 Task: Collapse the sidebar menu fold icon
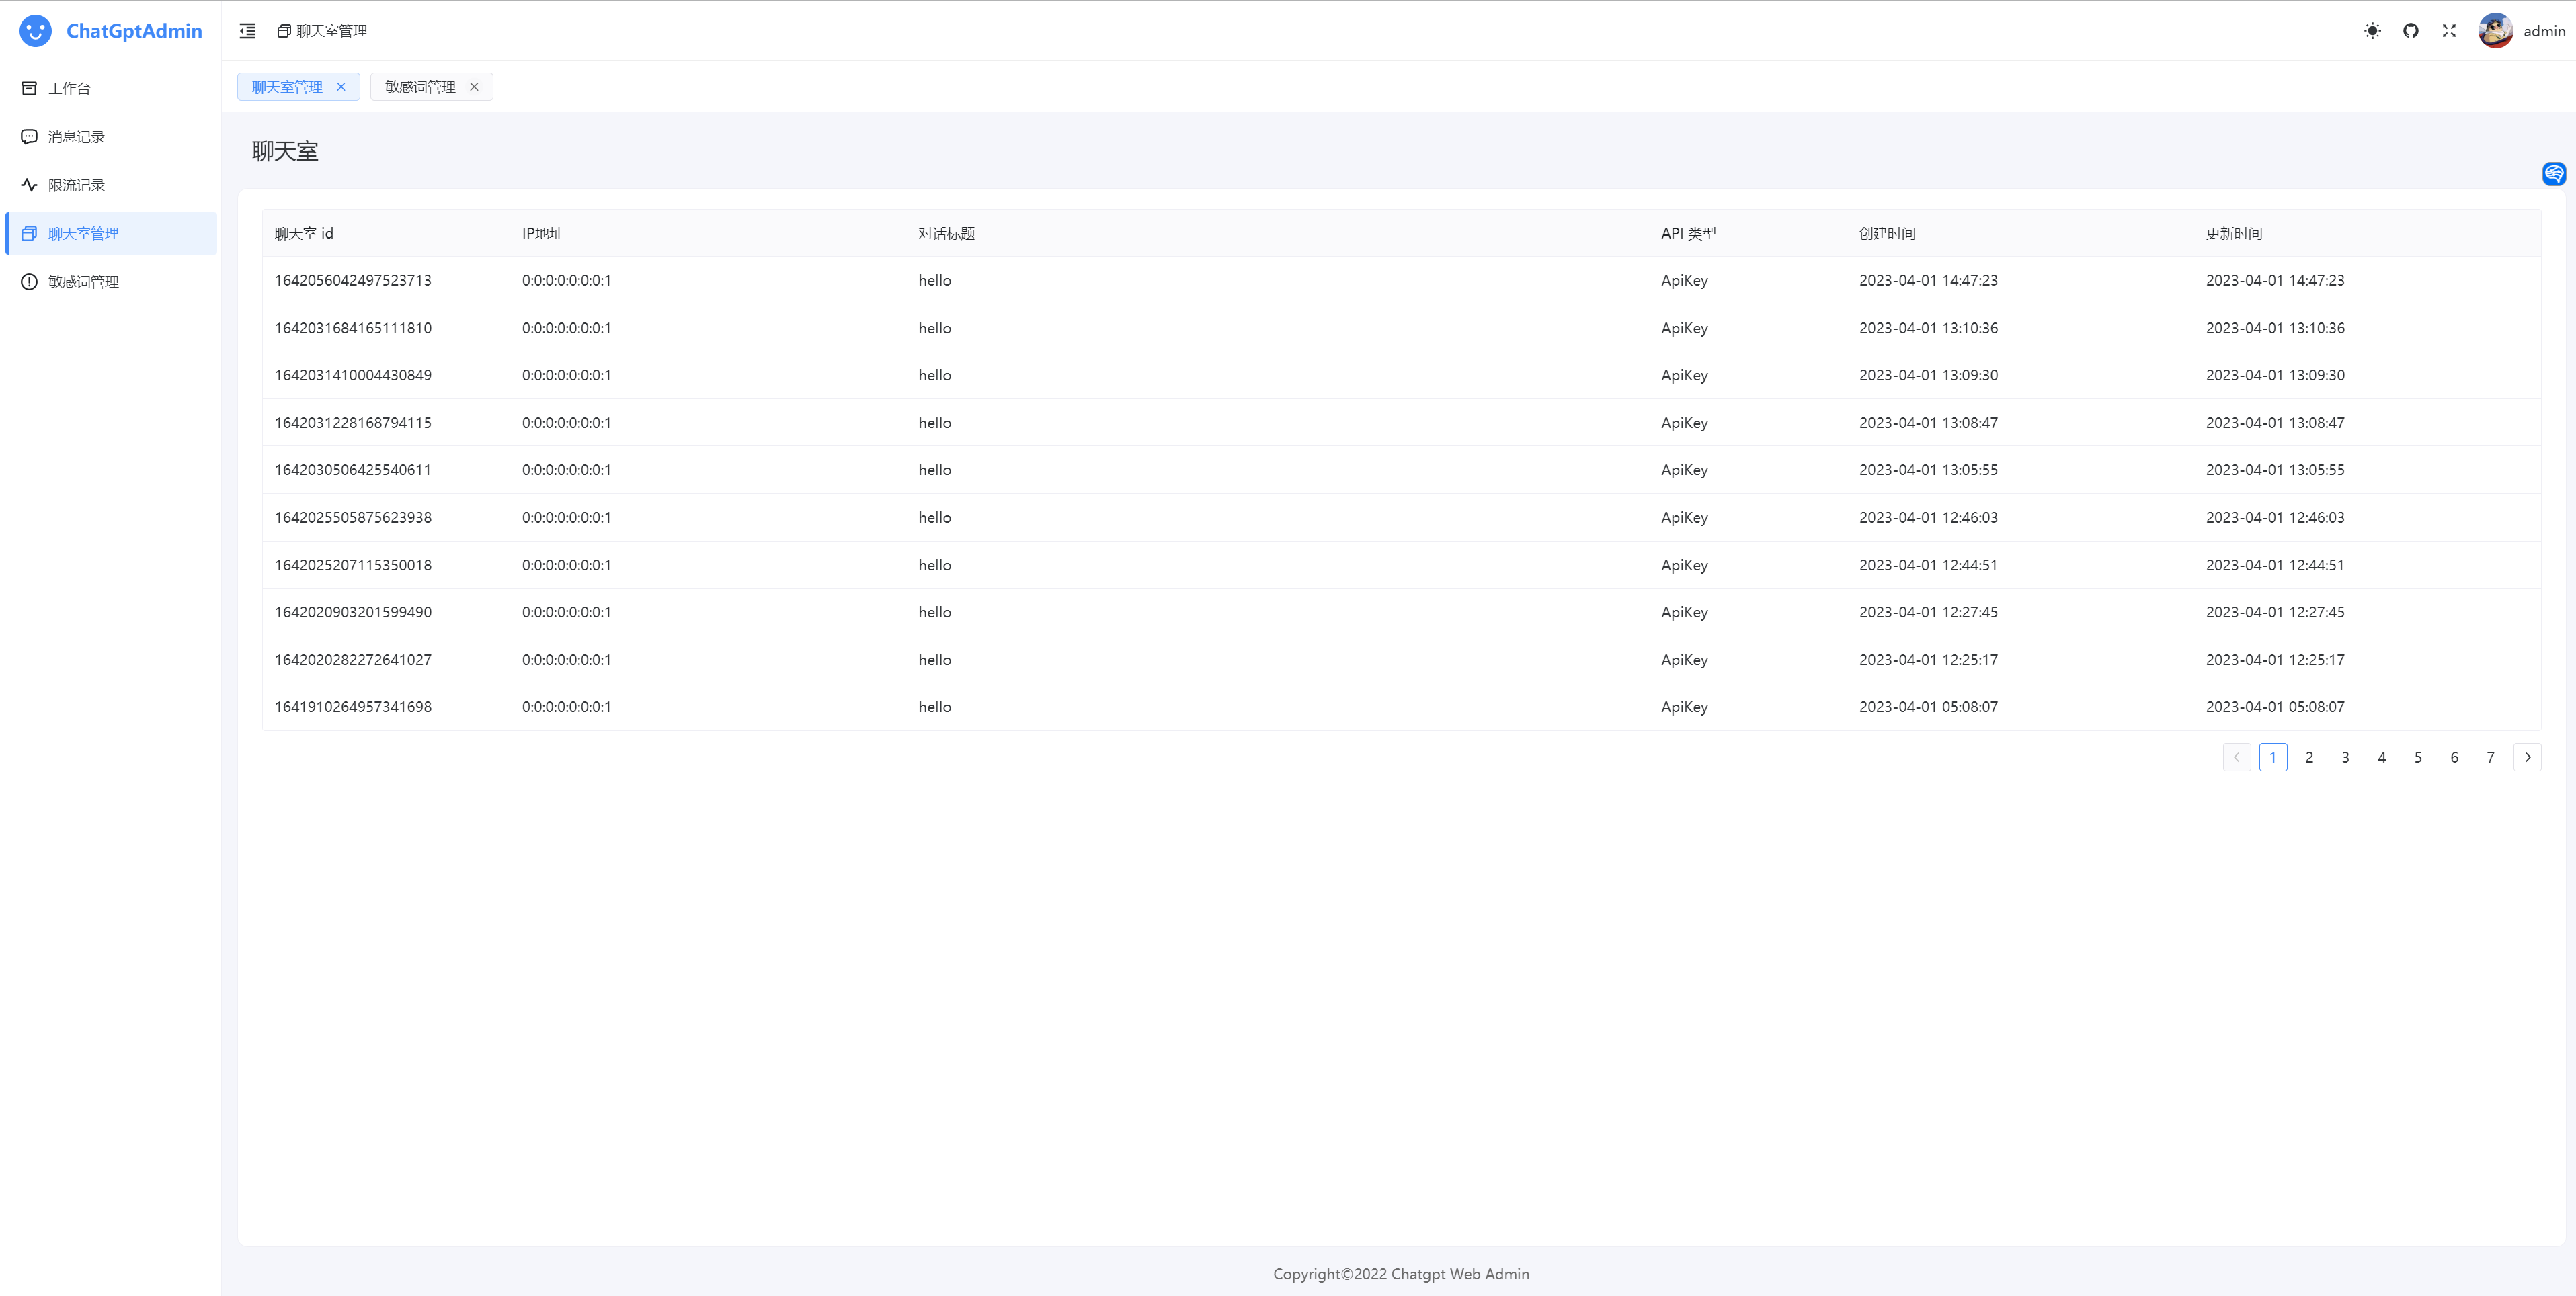pyautogui.click(x=247, y=31)
